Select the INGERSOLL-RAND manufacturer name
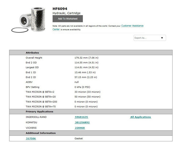 point(36,117)
